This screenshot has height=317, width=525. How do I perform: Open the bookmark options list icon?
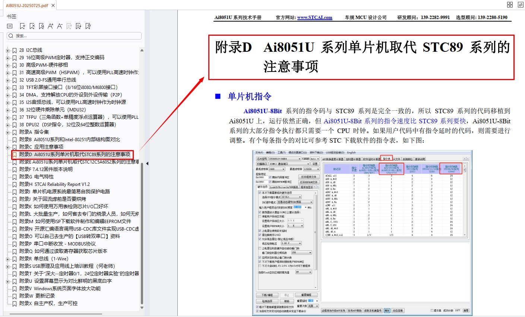pos(10,26)
